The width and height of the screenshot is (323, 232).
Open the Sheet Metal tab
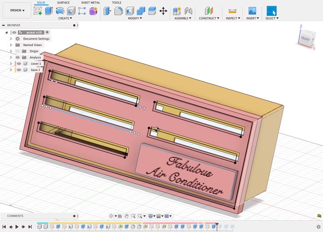click(x=91, y=3)
